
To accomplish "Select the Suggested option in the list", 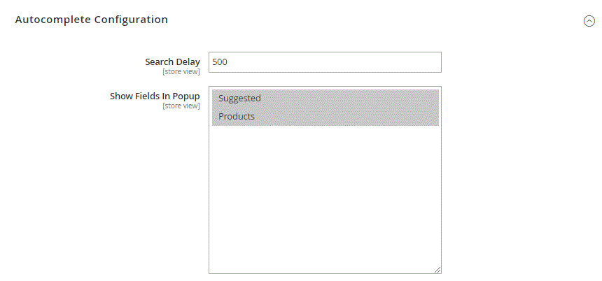I will coord(239,99).
